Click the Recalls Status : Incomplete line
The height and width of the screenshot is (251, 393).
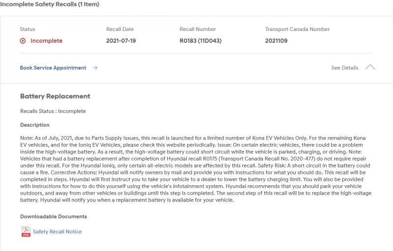(53, 111)
